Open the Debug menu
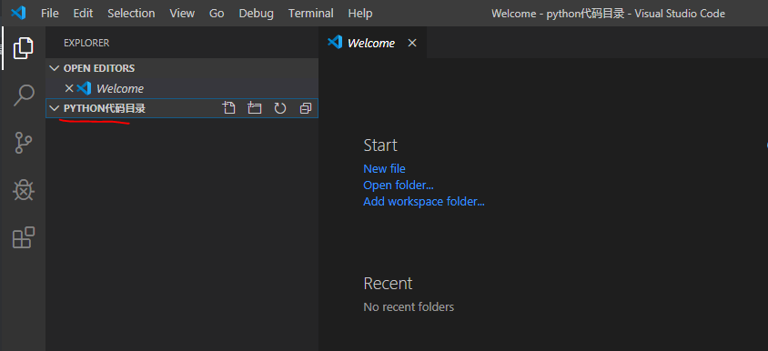The height and width of the screenshot is (351, 768). tap(257, 14)
